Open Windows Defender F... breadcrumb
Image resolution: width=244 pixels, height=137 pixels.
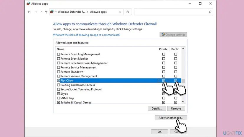coord(72,12)
